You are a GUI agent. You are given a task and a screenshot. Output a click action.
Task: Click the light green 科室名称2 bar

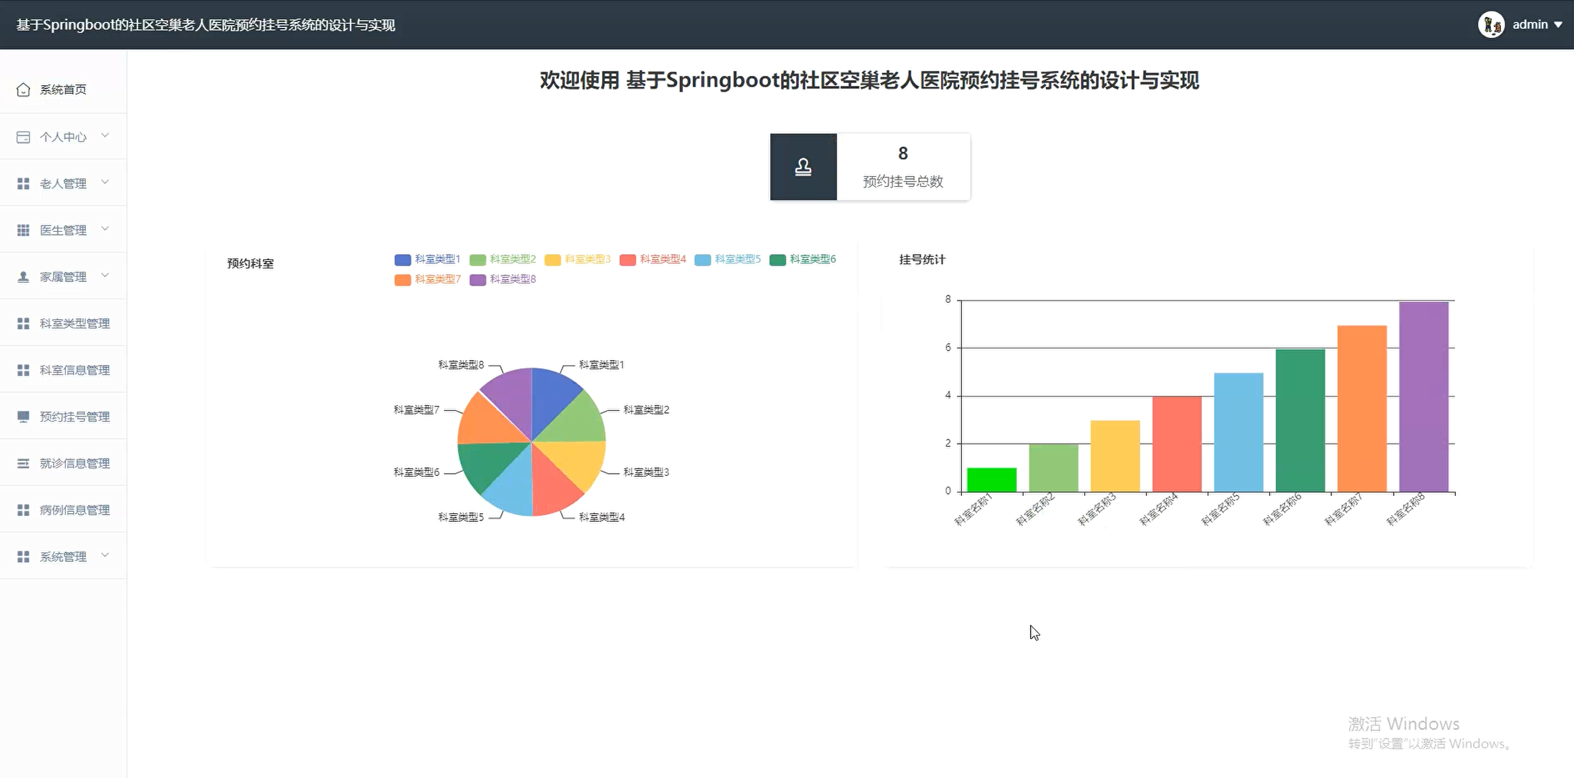click(1054, 468)
